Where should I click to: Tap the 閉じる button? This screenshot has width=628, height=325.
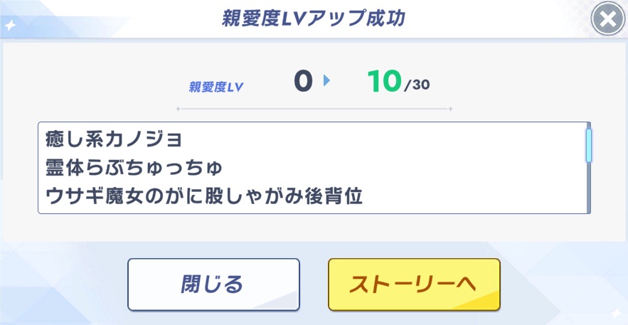(213, 284)
